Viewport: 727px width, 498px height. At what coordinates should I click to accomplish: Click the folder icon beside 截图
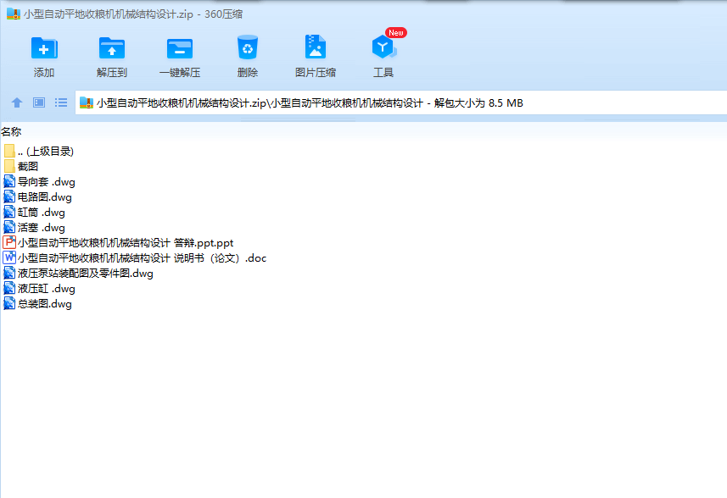(9, 167)
